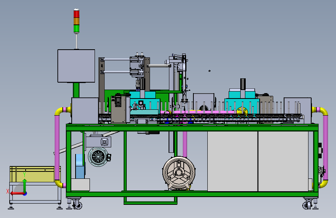Select the left grey cabinet door panel
Screen dimensions: 336x218
point(232,161)
